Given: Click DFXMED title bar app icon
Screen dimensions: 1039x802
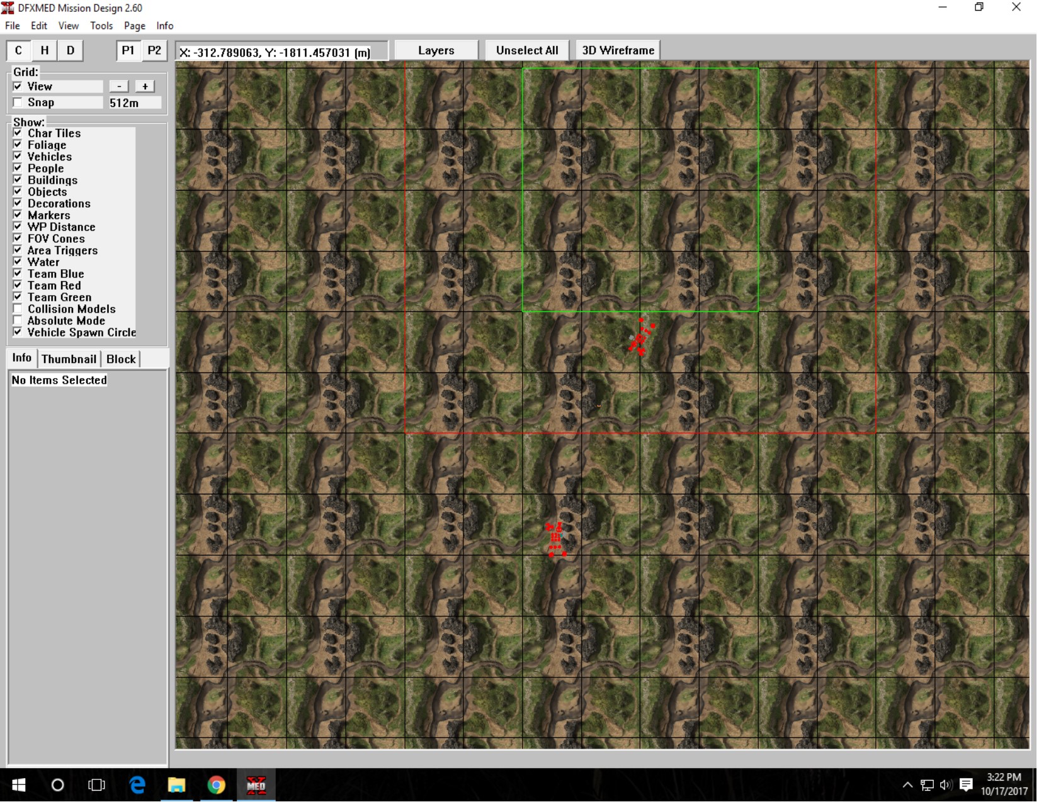Looking at the screenshot, I should 8,8.
